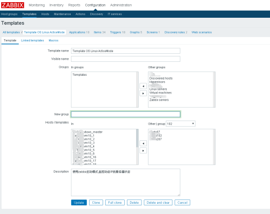The image size is (270, 214).
Task: Click the Full clone button
Action: pyautogui.click(x=115, y=203)
